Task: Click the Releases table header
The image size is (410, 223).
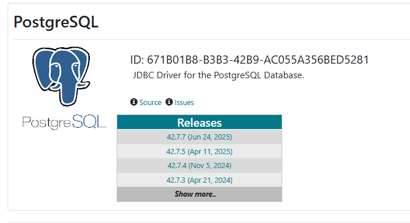Action: 199,122
